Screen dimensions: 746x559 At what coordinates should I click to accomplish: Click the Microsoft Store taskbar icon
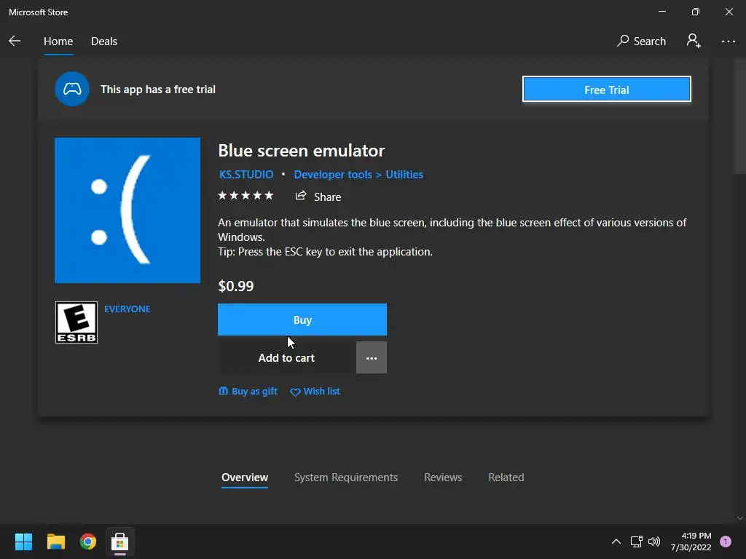click(120, 542)
